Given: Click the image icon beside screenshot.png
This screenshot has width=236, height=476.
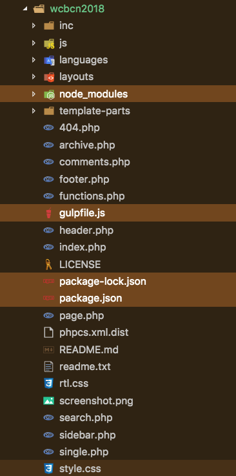Looking at the screenshot, I should [49, 401].
